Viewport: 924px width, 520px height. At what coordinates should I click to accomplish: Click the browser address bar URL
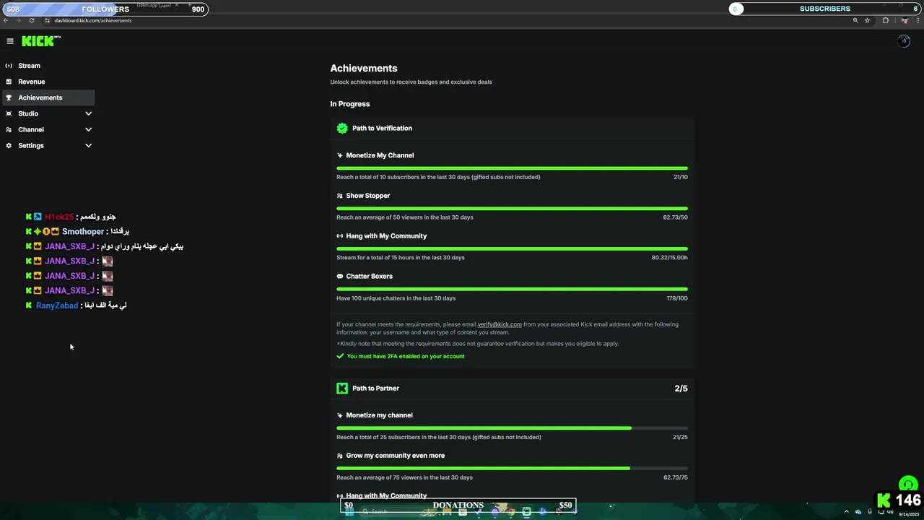[x=92, y=20]
